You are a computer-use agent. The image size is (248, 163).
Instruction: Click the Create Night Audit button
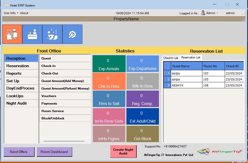(x=123, y=151)
